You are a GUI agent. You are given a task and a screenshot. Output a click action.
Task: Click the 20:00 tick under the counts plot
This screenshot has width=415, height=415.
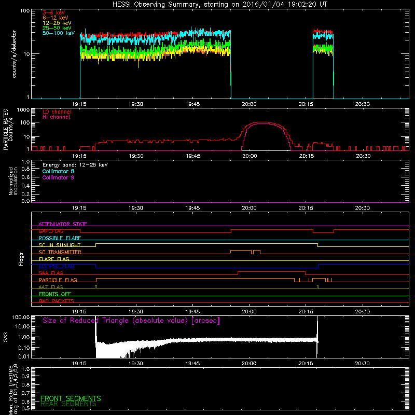[249, 104]
